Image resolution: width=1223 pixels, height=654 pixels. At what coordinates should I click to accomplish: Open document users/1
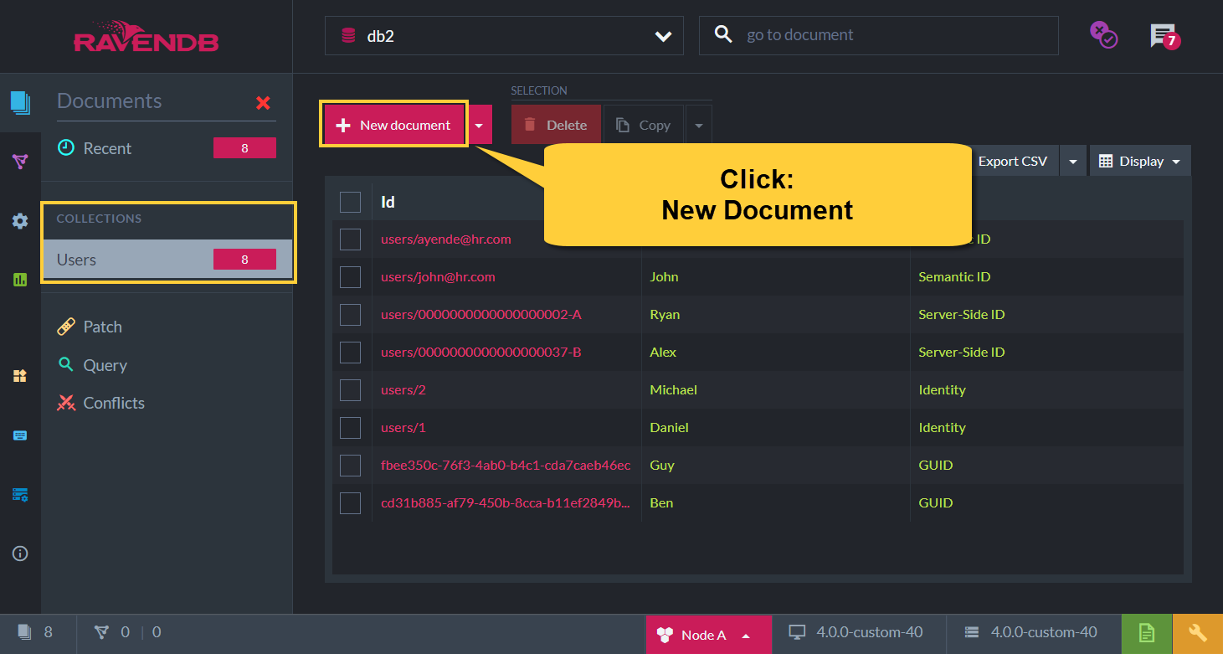pos(403,427)
